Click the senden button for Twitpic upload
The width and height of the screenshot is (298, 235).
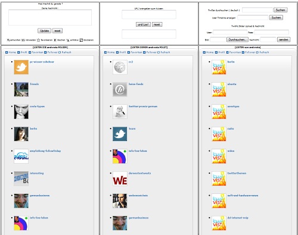coord(284,40)
